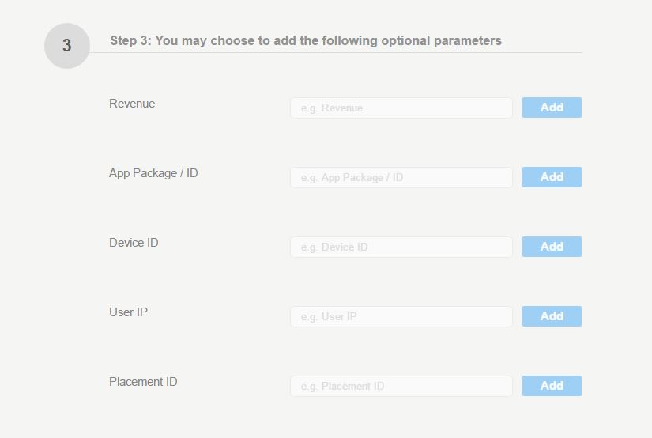Screen dimensions: 652x438
Task: Click the App Package / ID label
Action: point(153,173)
